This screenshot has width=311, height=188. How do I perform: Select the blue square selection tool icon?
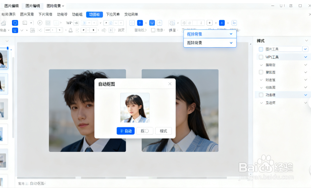15,23
